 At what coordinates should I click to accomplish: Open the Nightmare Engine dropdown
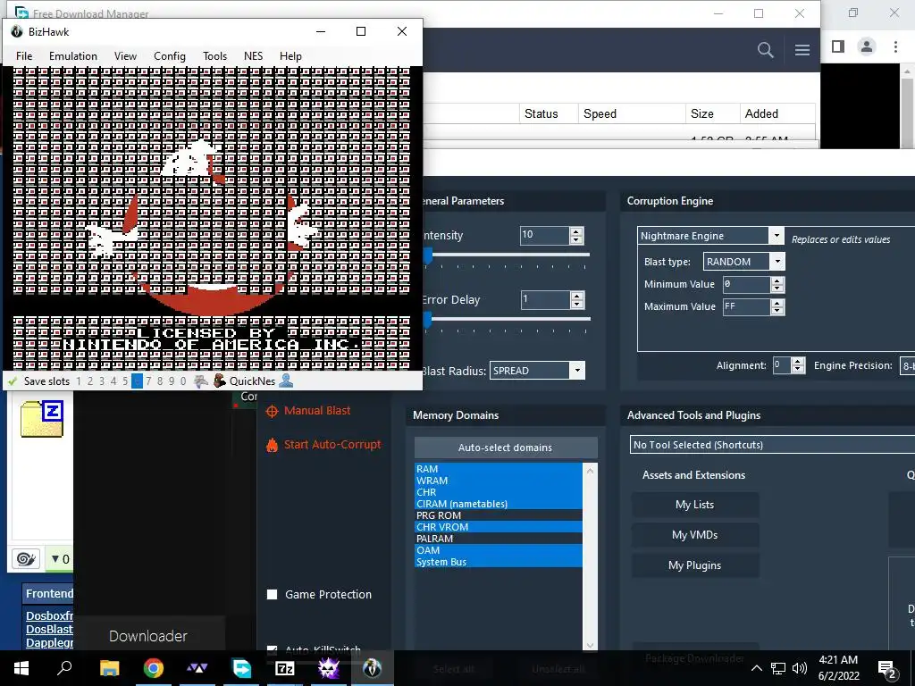click(776, 236)
